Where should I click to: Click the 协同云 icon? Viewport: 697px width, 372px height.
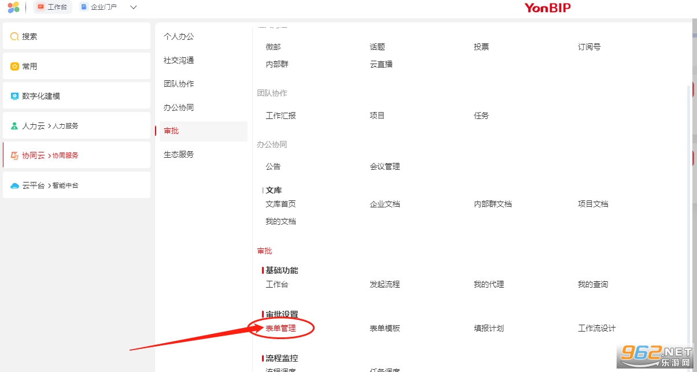coord(14,155)
